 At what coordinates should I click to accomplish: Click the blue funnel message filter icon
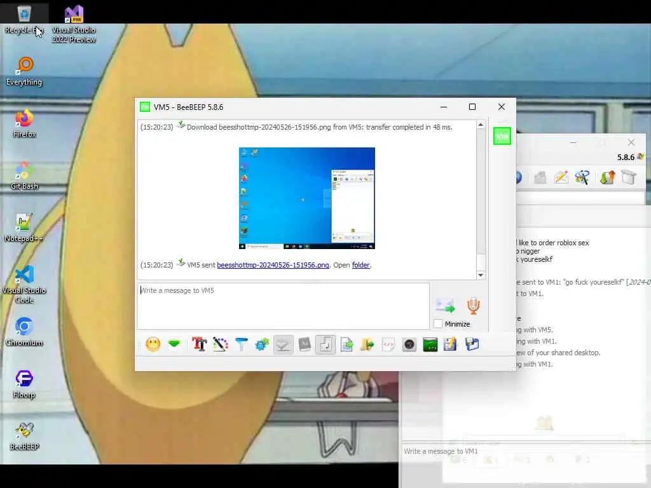241,344
